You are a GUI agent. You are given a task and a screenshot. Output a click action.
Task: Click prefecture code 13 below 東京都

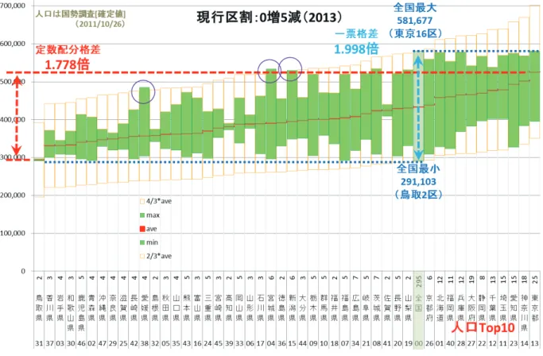pyautogui.click(x=535, y=343)
